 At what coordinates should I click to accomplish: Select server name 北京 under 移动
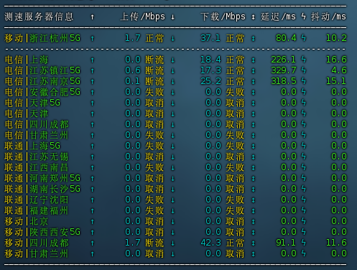[39, 221]
